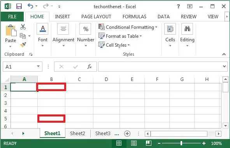This screenshot has height=148, width=230.
Task: Cancel the formula entry X button
Action: [x=61, y=67]
